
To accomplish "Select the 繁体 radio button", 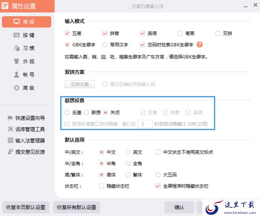I will click(128, 175).
